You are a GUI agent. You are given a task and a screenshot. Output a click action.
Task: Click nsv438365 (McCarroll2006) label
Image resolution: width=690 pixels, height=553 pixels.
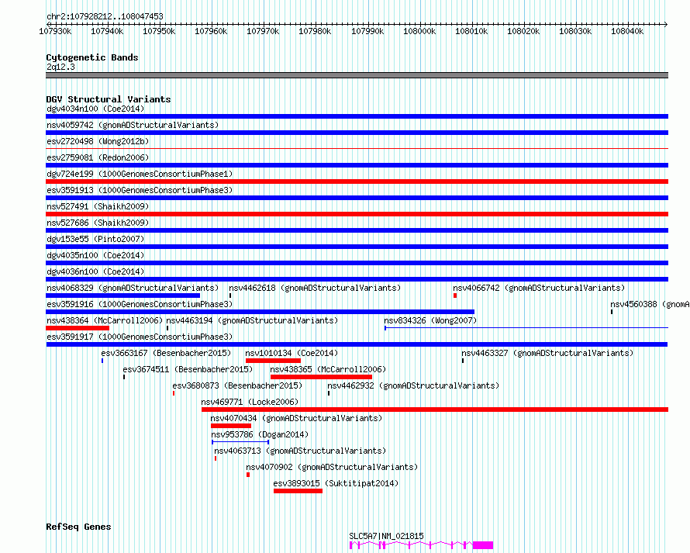coord(328,369)
